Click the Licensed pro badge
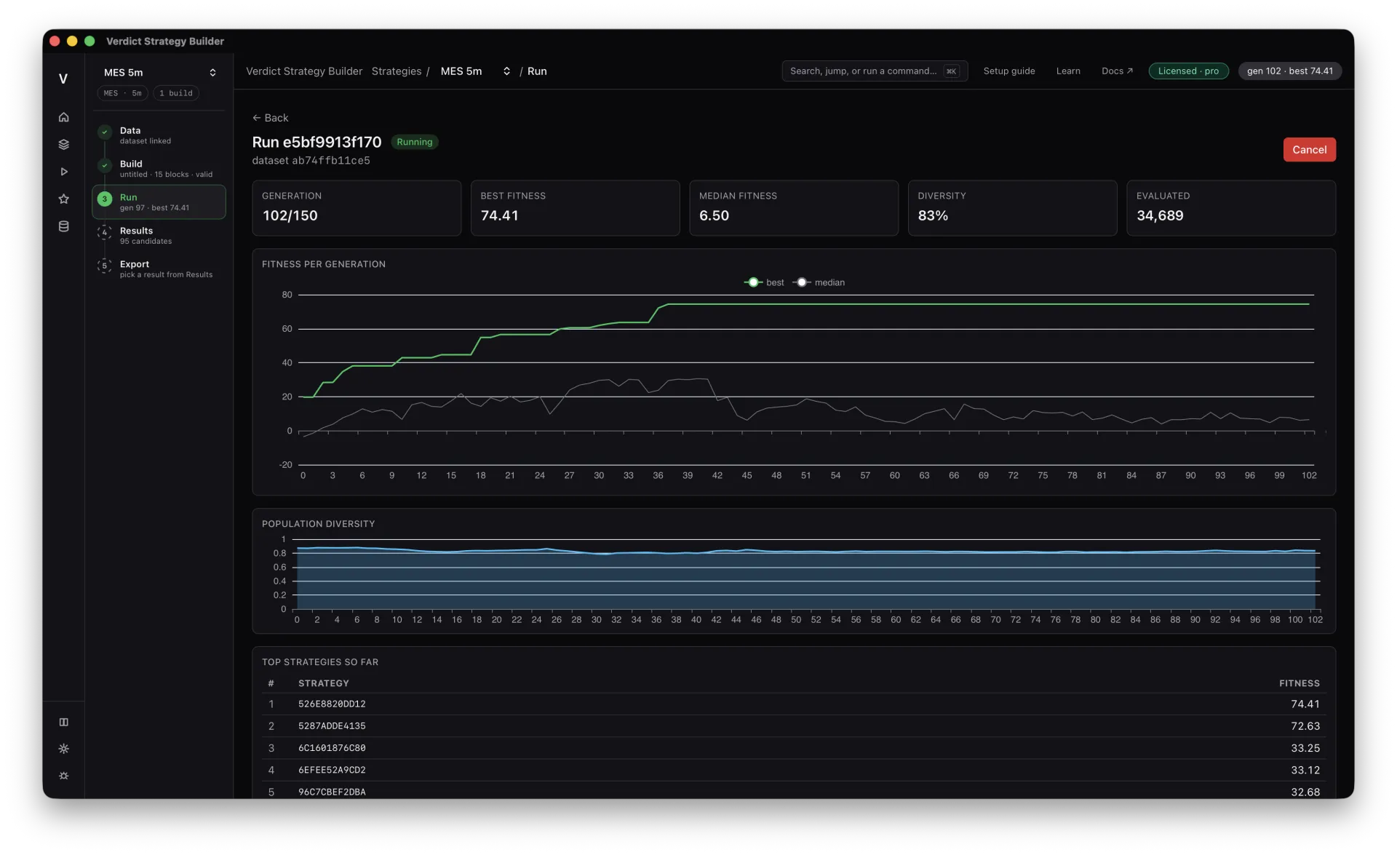The image size is (1397, 855). [1187, 71]
